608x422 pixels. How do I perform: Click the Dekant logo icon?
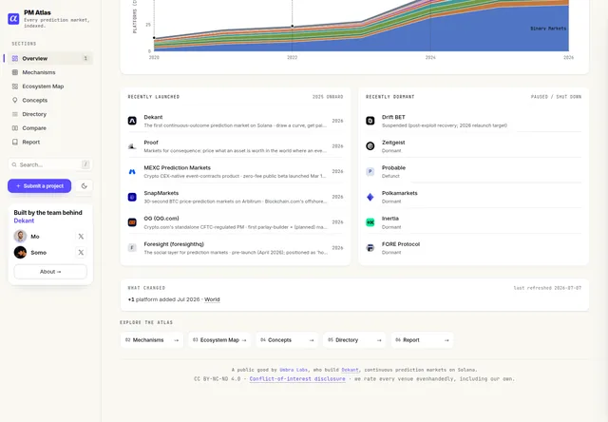(132, 121)
